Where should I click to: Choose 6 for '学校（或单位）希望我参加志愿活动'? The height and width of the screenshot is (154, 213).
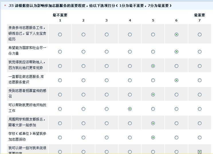point(176,137)
